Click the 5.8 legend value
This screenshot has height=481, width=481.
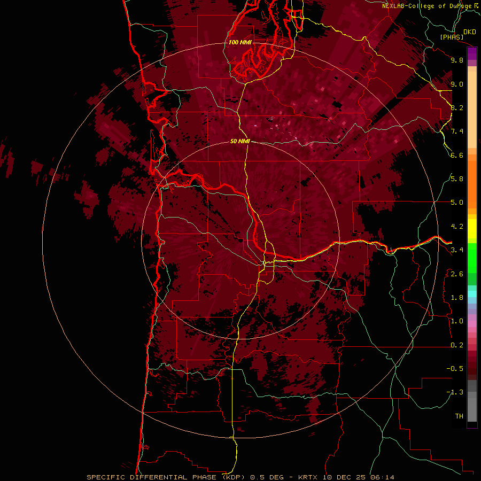click(x=457, y=179)
